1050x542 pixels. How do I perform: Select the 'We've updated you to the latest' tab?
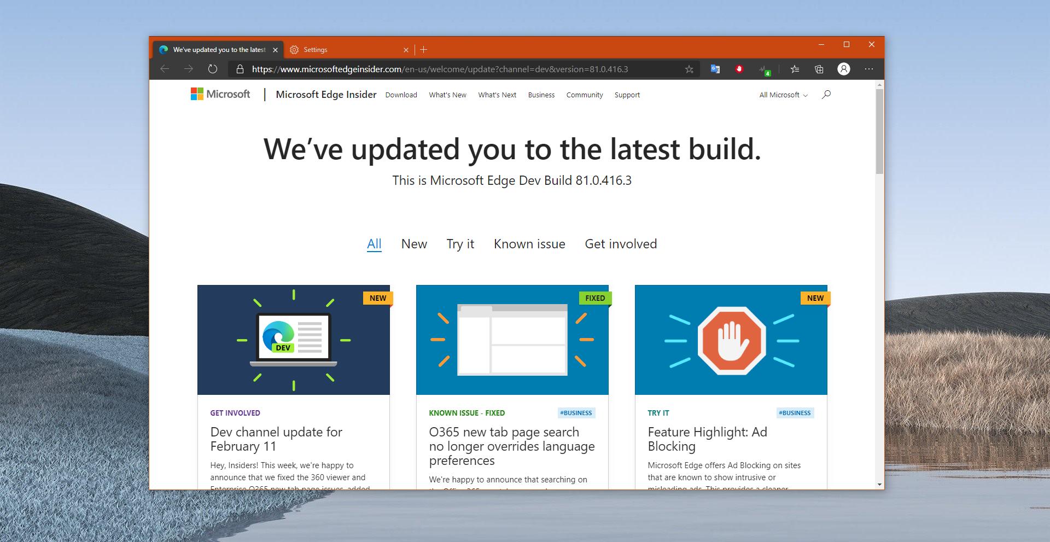click(x=218, y=50)
